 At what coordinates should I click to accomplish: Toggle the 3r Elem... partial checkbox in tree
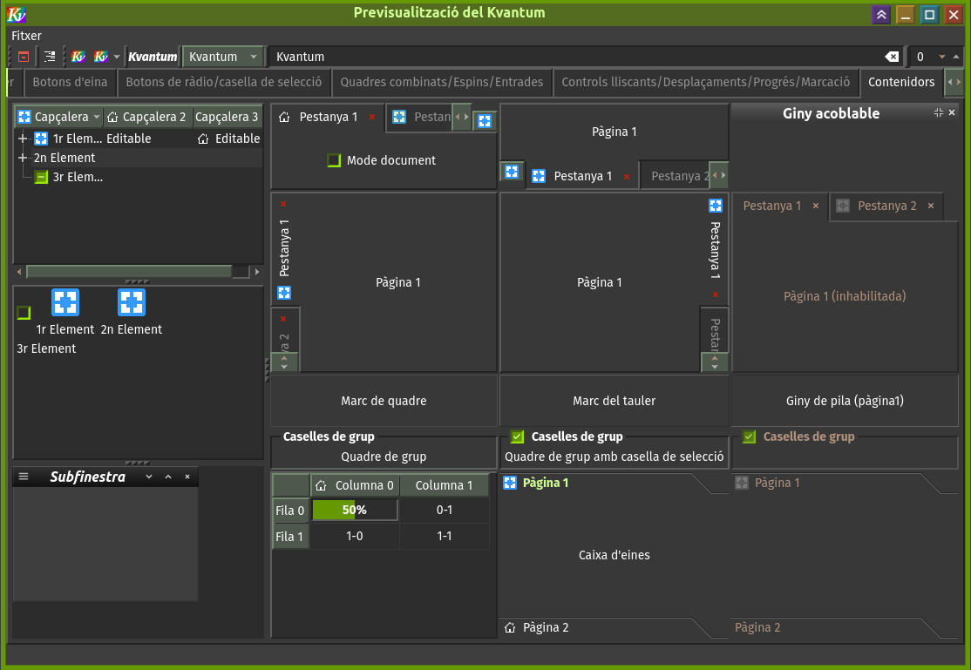point(41,177)
